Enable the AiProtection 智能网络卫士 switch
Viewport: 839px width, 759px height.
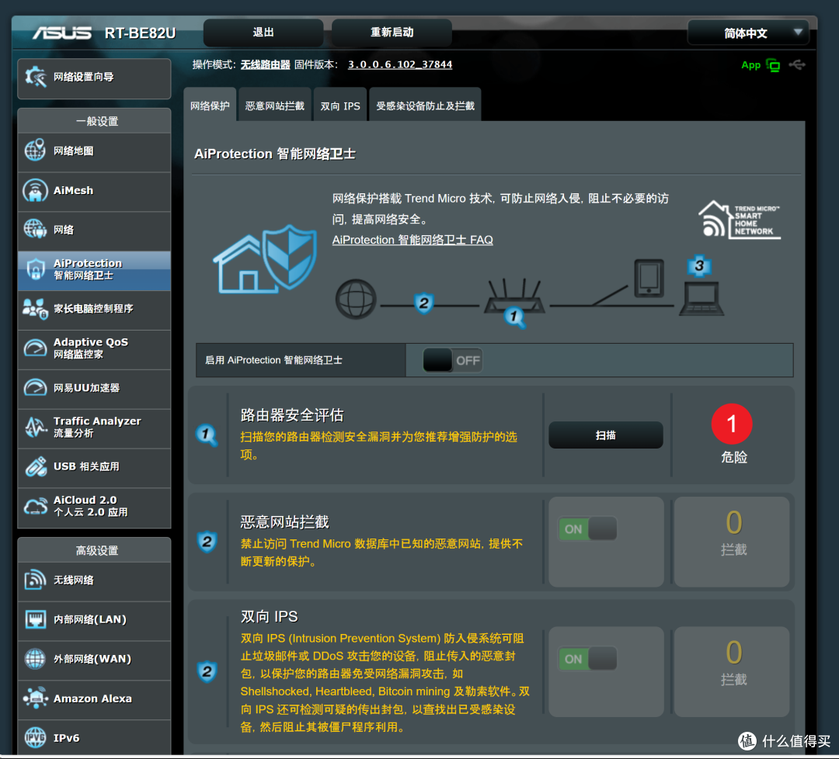click(453, 360)
